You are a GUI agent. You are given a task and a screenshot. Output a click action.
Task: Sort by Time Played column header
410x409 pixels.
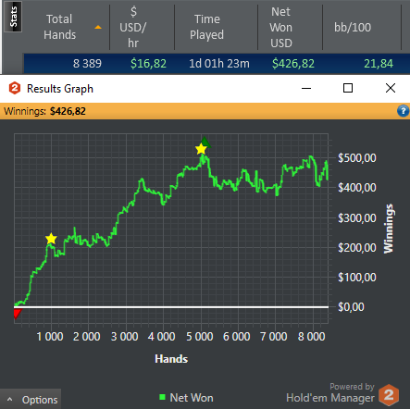click(206, 27)
